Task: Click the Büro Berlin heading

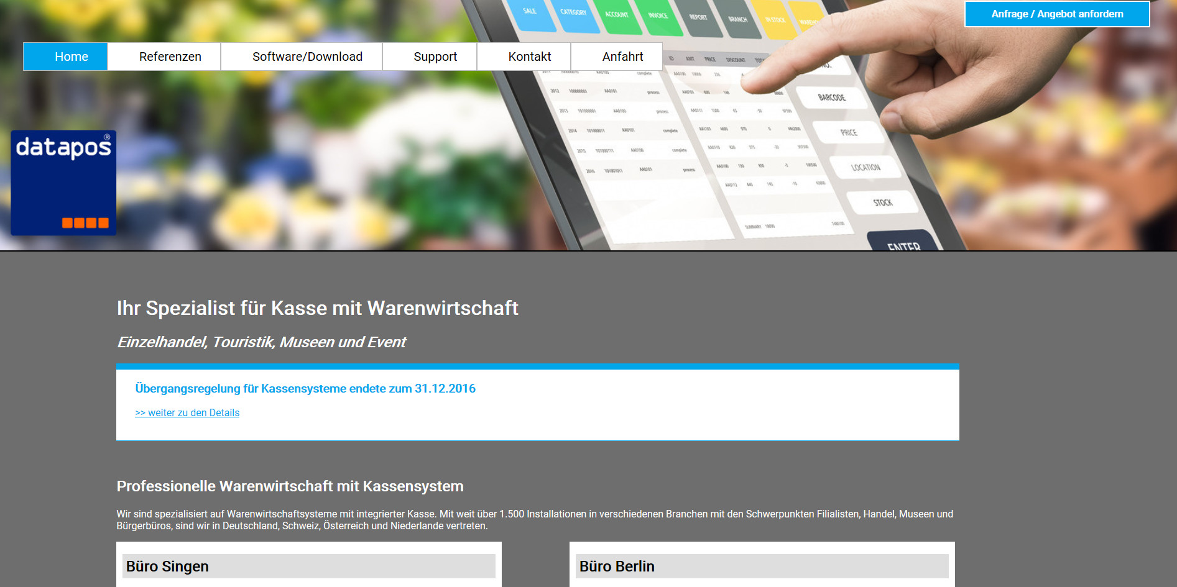Action: pos(617,567)
